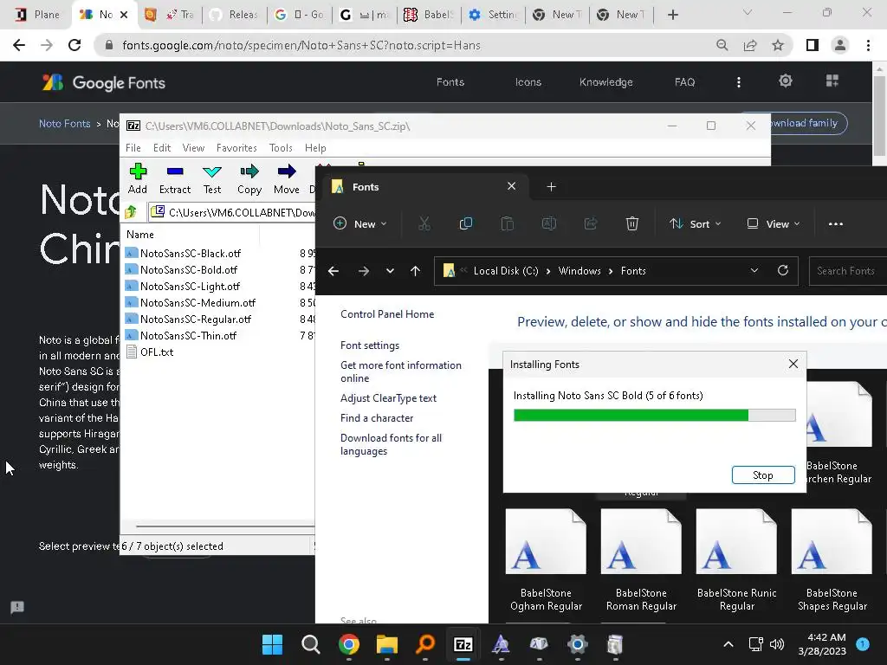Screen dimensions: 887x665
Task: Click the Add button in 7-Zip toolbar
Action: coord(138,178)
